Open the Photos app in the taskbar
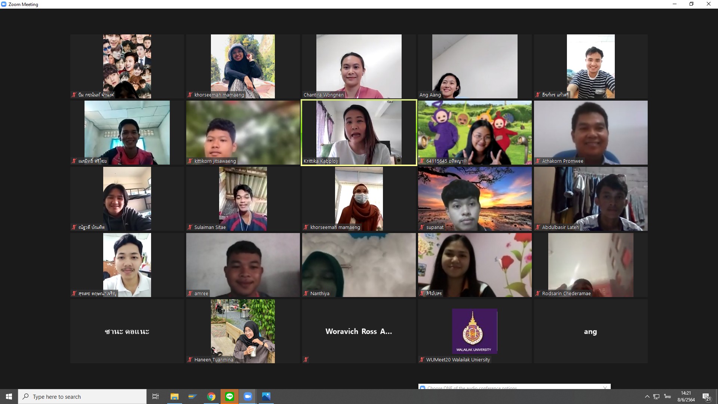The height and width of the screenshot is (404, 718). click(266, 397)
